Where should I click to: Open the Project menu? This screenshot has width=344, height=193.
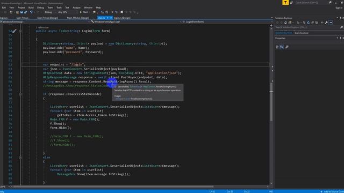pos(21,8)
